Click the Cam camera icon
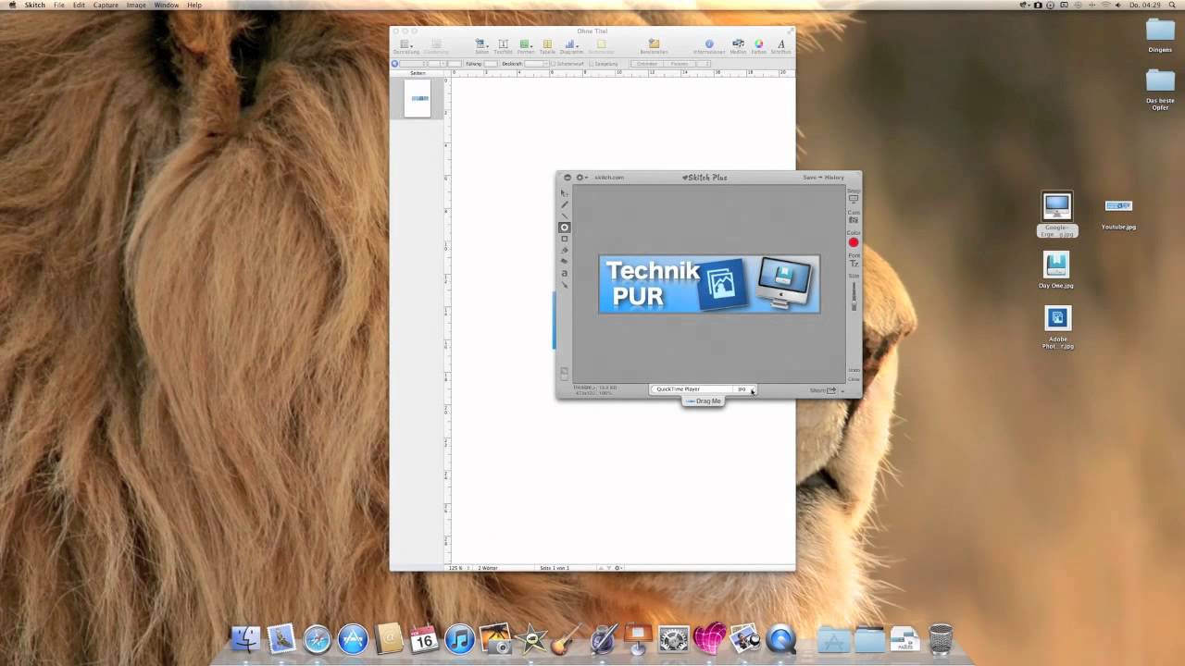 coord(854,220)
